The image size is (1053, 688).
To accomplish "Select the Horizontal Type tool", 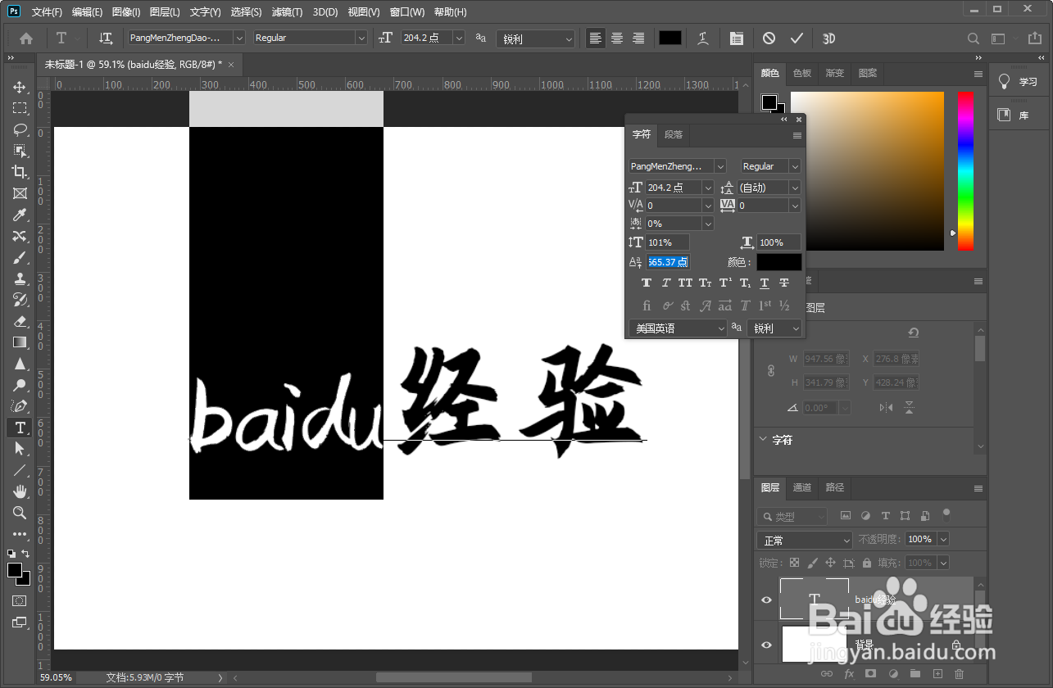I will 20,428.
